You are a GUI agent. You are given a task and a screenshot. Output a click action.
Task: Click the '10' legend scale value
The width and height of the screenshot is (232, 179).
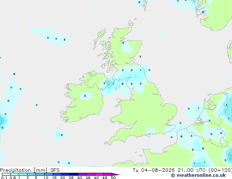click(x=46, y=178)
